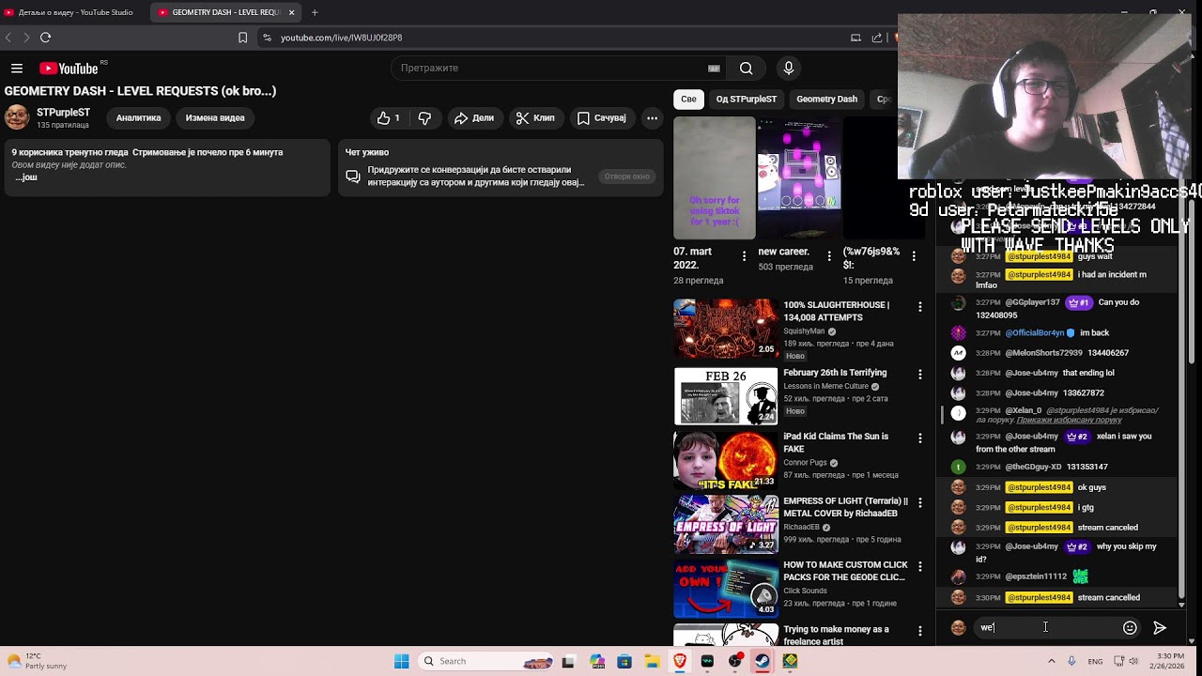Image resolution: width=1202 pixels, height=676 pixels.
Task: Open Microsoft Store from taskbar
Action: (624, 661)
